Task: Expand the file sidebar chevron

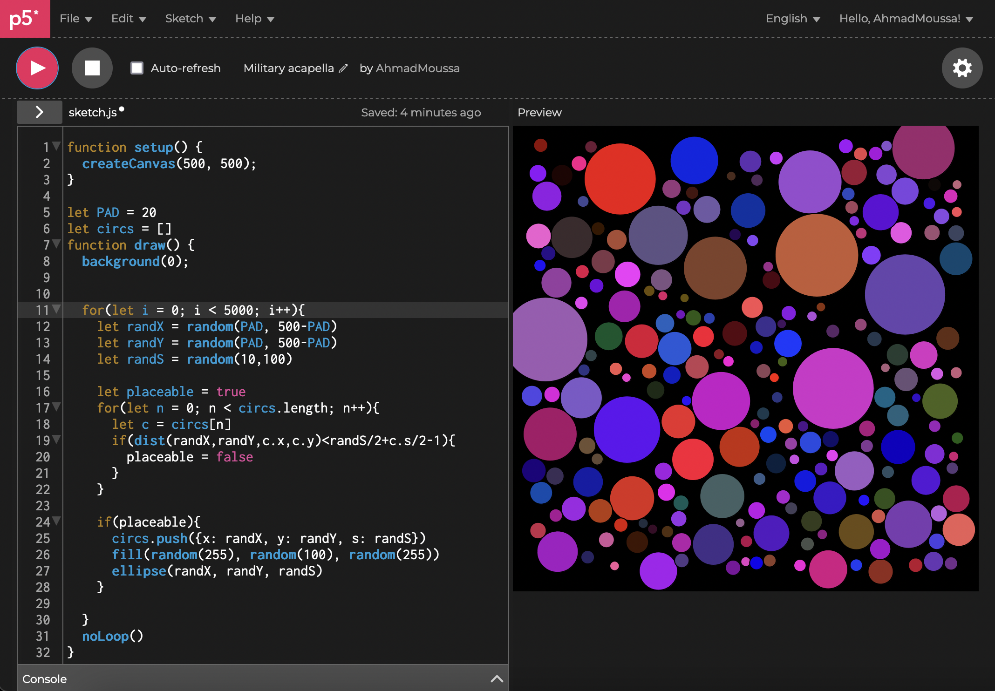Action: coord(40,112)
